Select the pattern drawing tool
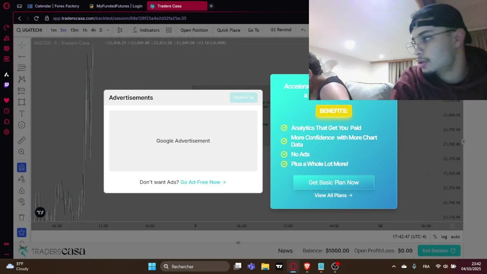 (22, 79)
